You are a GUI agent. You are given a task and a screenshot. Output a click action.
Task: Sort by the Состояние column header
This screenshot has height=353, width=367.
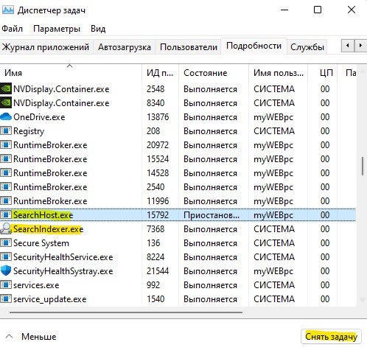[x=214, y=73]
